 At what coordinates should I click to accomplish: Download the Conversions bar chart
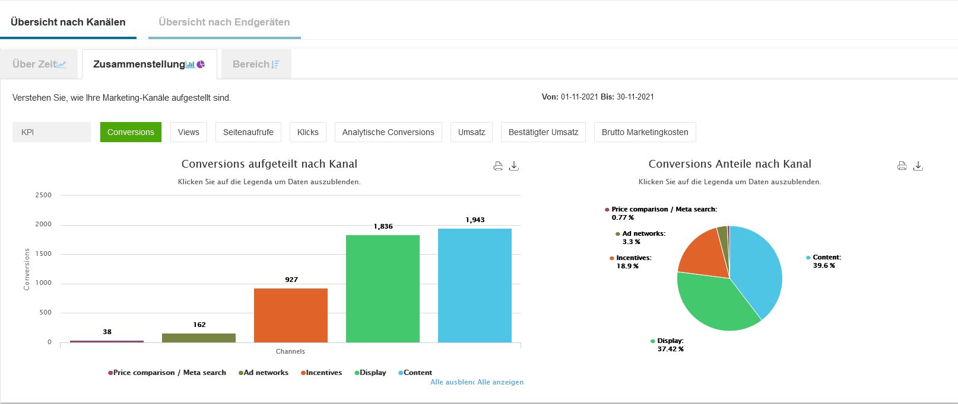point(514,166)
